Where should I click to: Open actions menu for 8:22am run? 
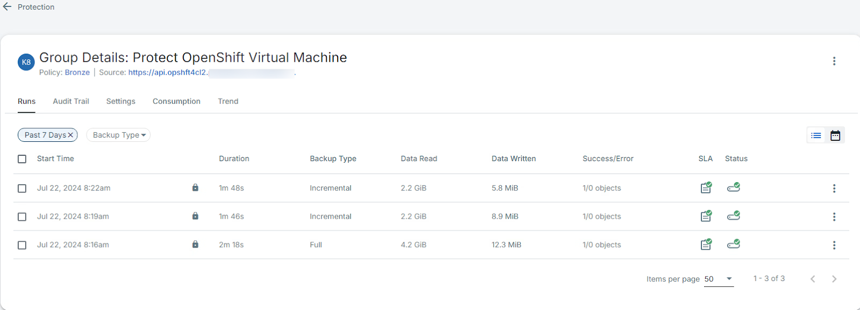tap(834, 189)
